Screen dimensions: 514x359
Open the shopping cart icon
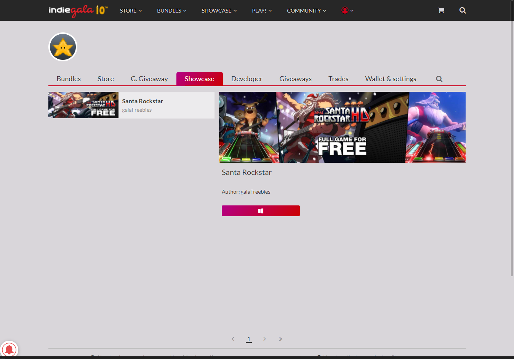click(441, 10)
